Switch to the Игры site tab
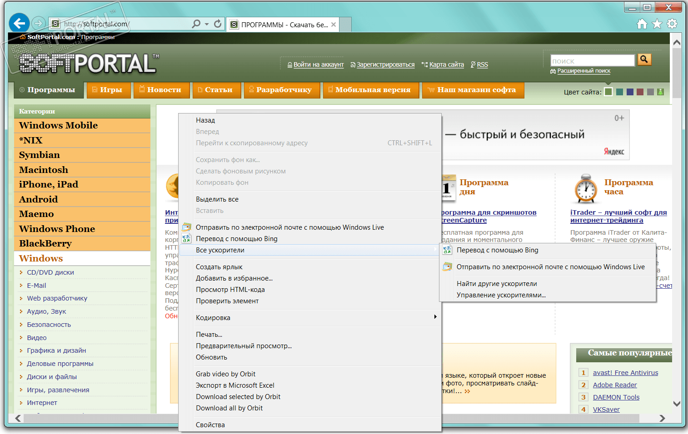Image resolution: width=688 pixels, height=434 pixels. [109, 90]
